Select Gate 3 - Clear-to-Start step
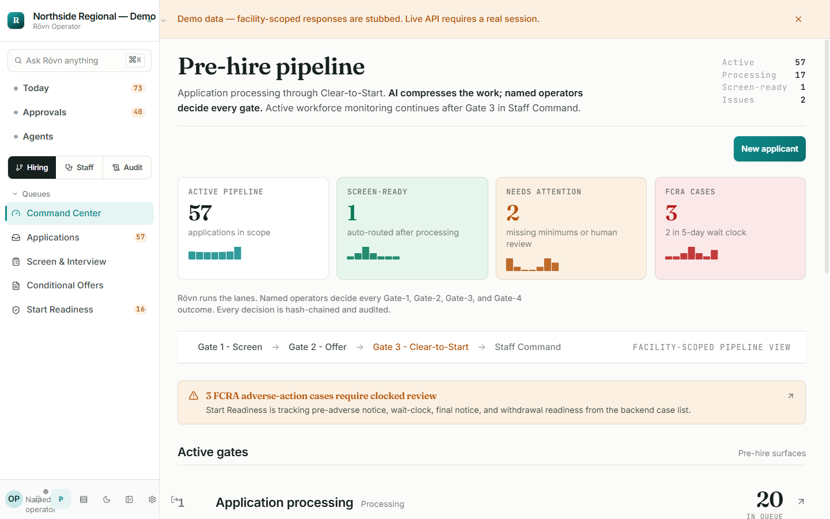The height and width of the screenshot is (519, 830). point(421,347)
